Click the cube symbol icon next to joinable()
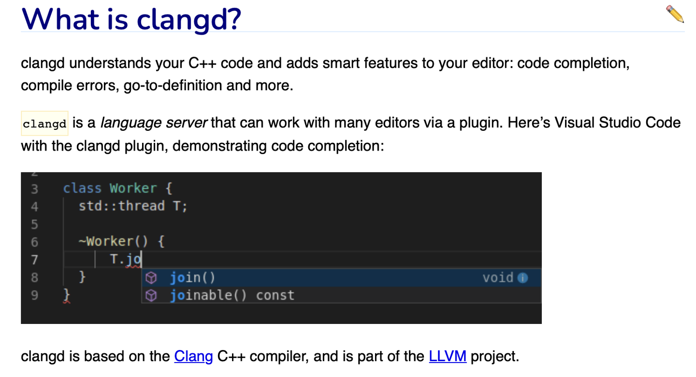 (152, 295)
